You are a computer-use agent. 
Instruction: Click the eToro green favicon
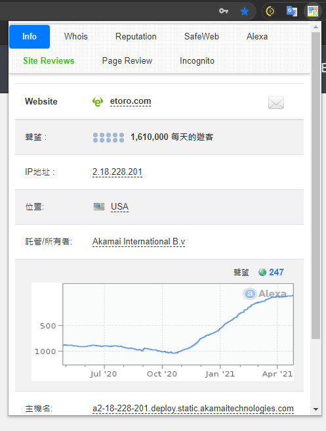(x=98, y=102)
